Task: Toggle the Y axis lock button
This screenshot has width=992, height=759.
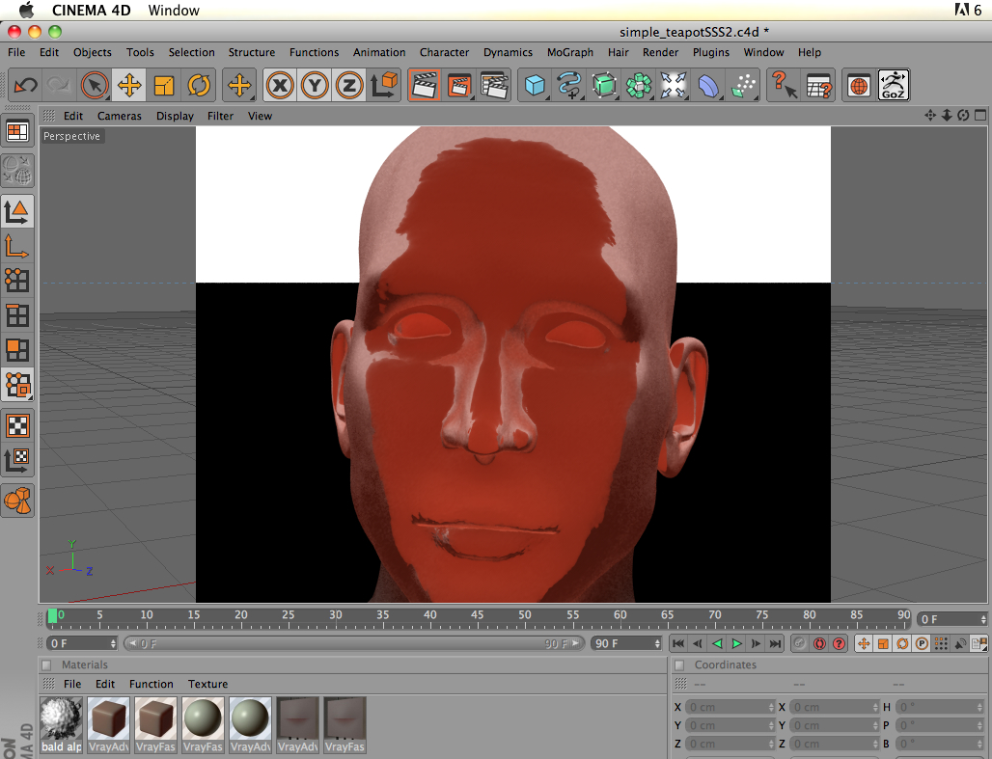Action: (x=314, y=85)
